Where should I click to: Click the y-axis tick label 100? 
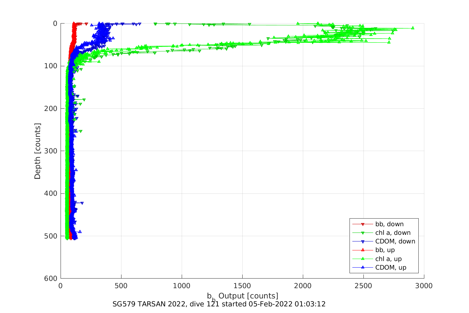click(x=51, y=66)
